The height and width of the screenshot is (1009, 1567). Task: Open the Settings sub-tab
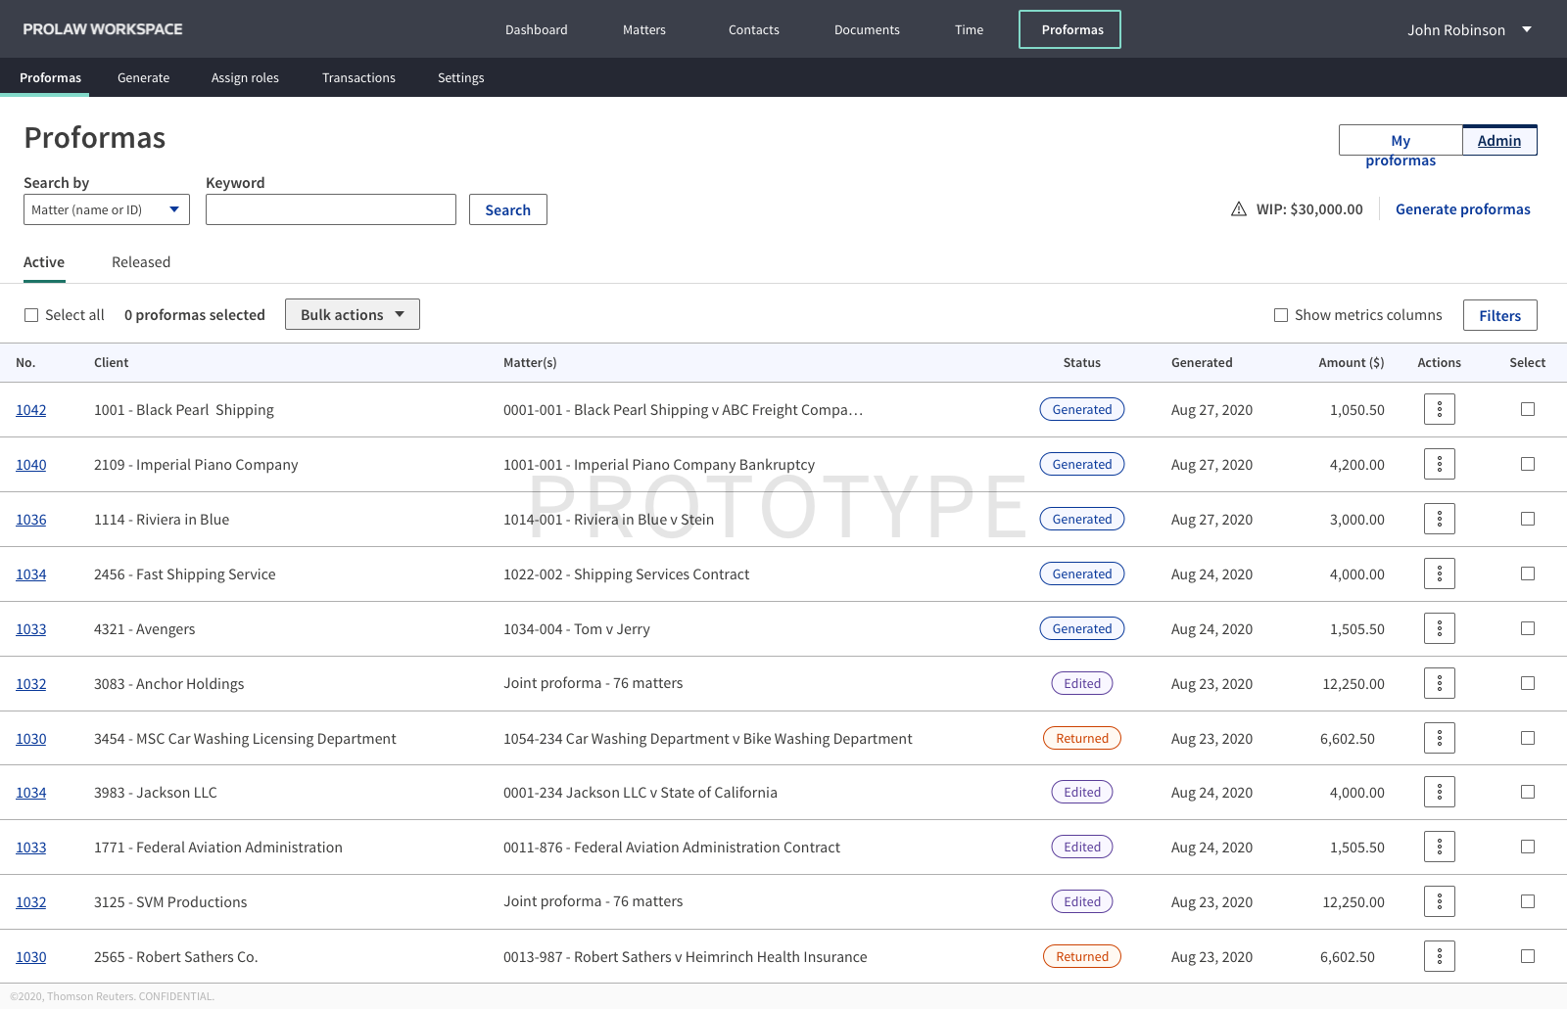(x=461, y=77)
